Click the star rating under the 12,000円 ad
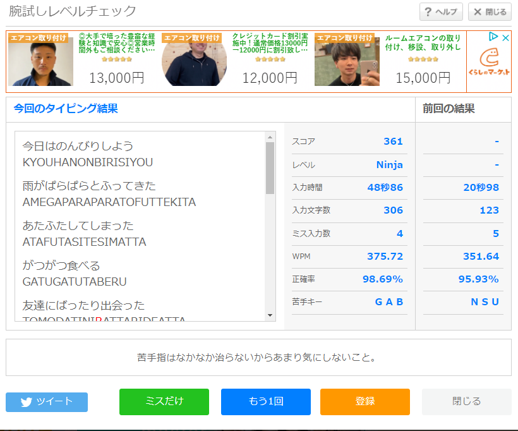518x431 pixels. [270, 59]
